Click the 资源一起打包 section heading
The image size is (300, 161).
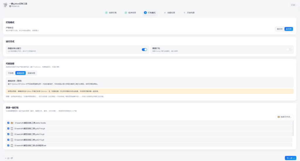tap(12, 108)
